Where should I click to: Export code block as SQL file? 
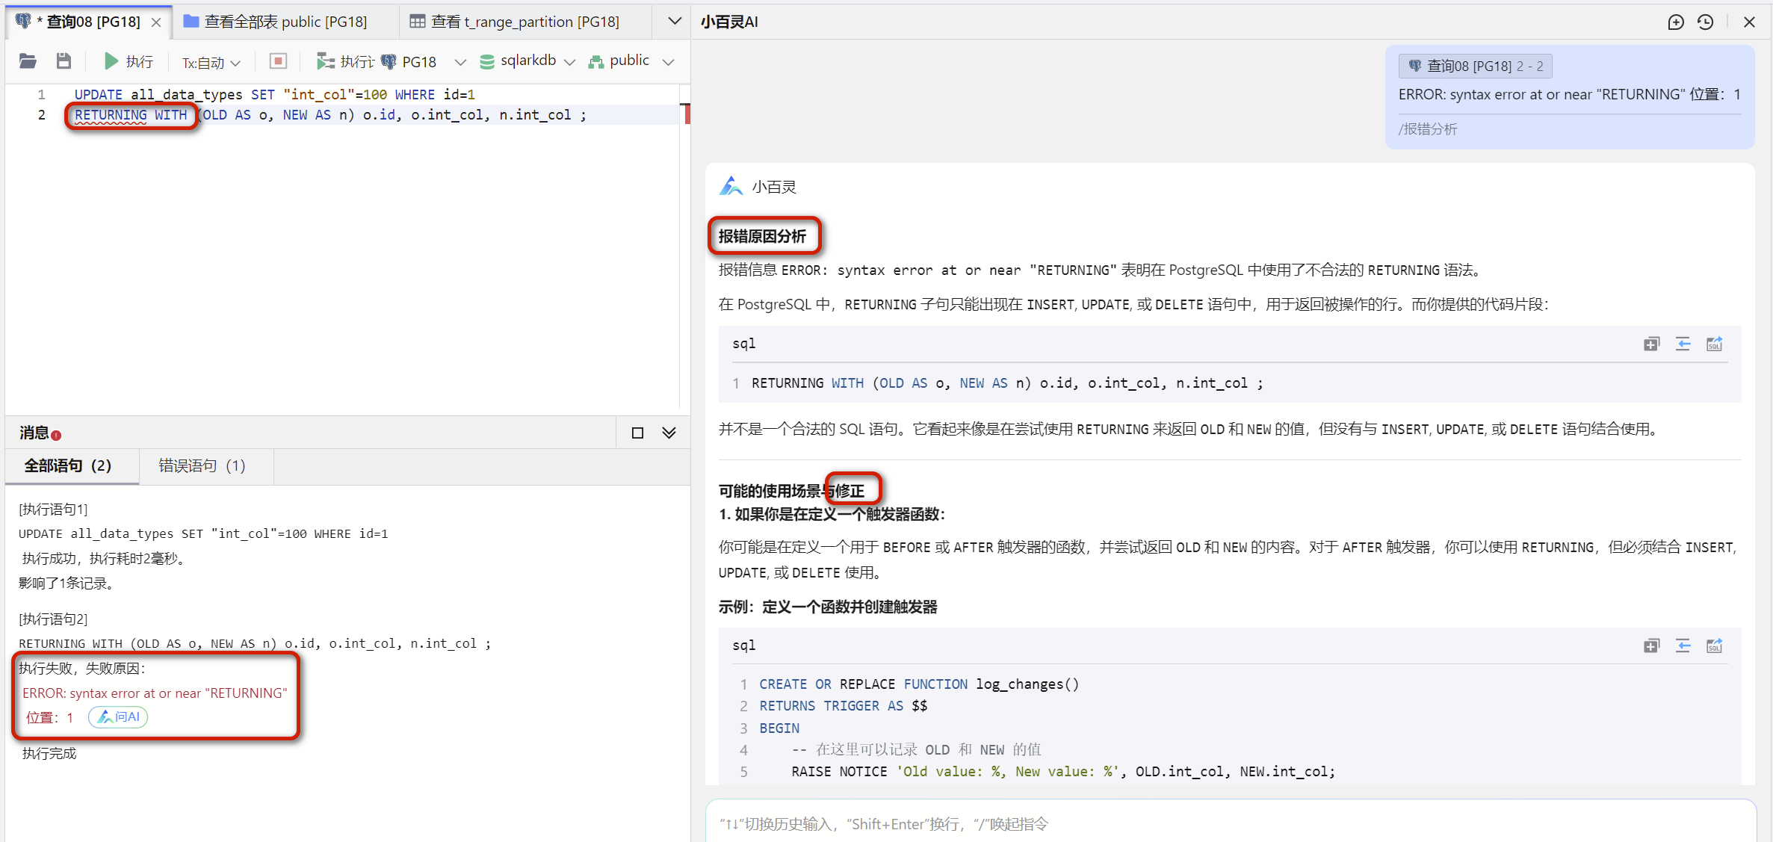(x=1715, y=344)
